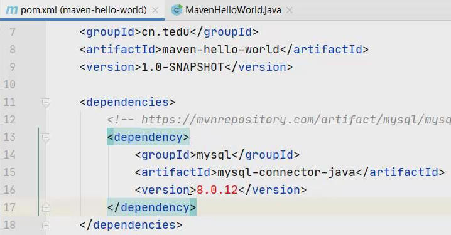Click the fold end marker at line 17
The width and height of the screenshot is (451, 235).
pos(46,207)
